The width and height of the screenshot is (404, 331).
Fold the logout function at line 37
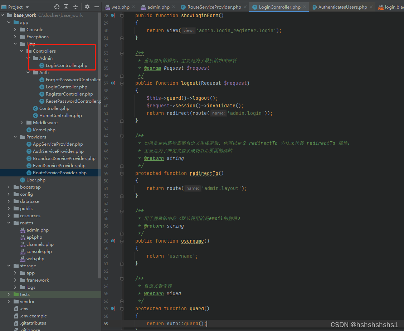[122, 83]
